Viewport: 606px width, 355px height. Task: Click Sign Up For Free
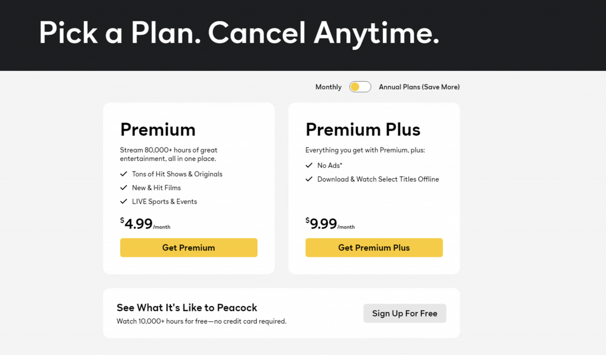coord(405,314)
